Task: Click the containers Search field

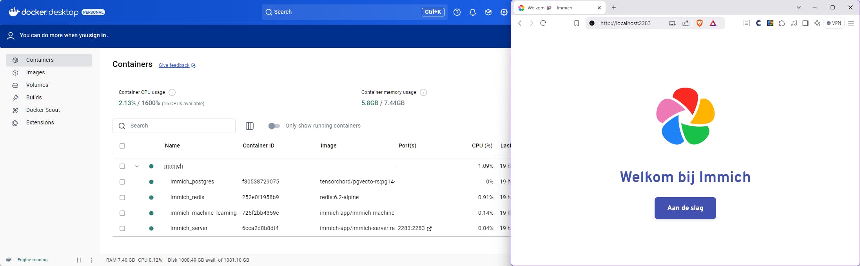Action: tap(174, 126)
